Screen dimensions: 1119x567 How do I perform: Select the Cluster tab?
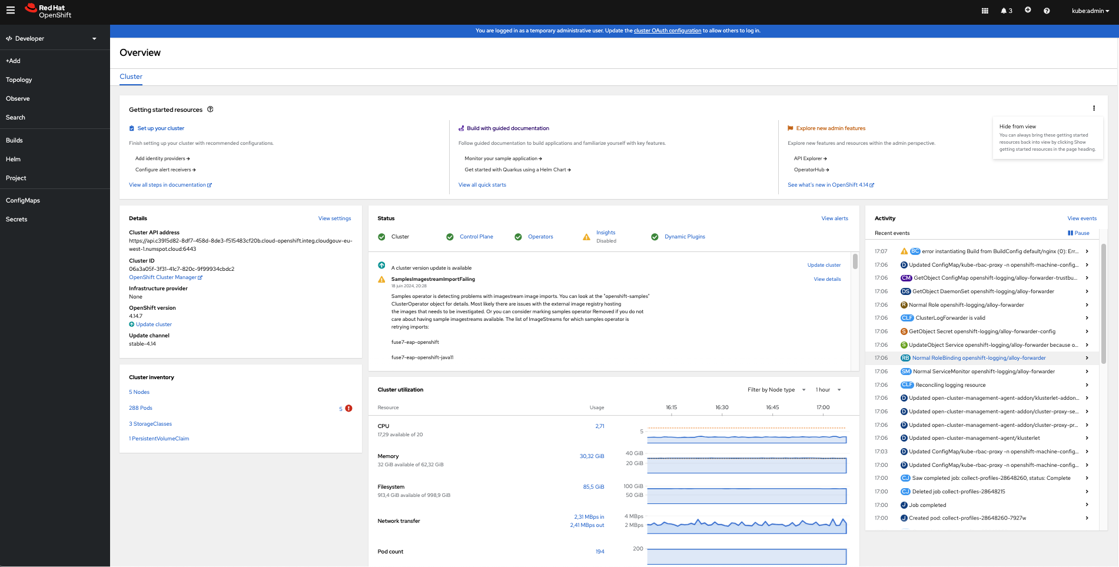pos(131,77)
